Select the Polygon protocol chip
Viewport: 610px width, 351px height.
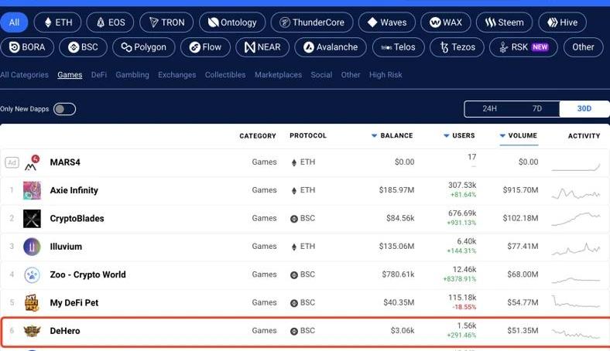(x=143, y=47)
